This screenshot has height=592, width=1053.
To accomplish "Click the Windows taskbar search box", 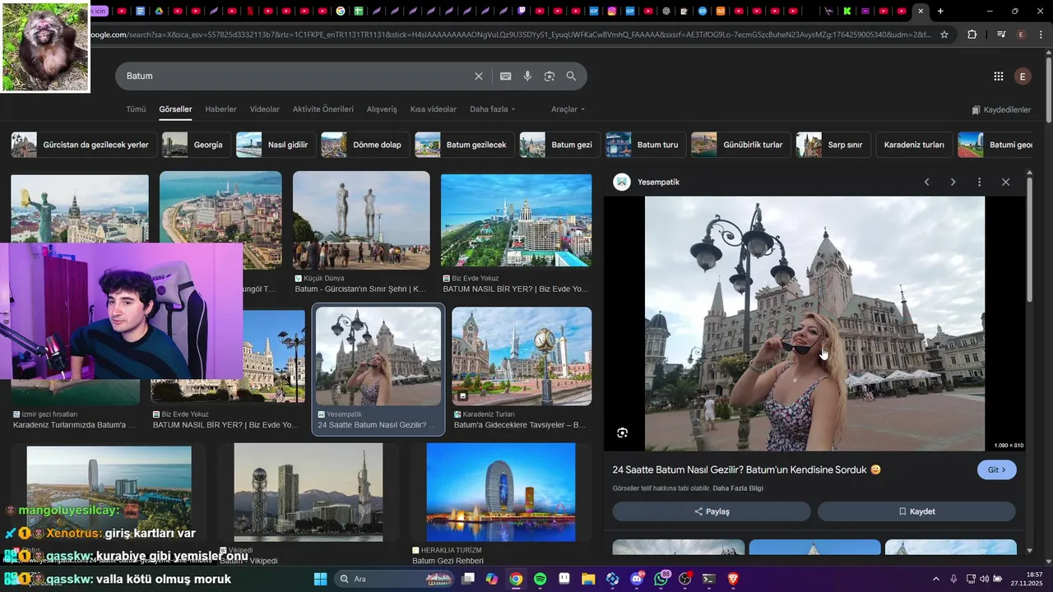I will (x=393, y=579).
